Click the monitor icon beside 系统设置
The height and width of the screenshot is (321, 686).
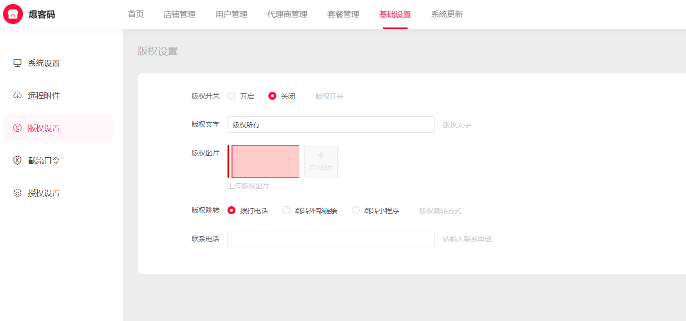pos(17,63)
